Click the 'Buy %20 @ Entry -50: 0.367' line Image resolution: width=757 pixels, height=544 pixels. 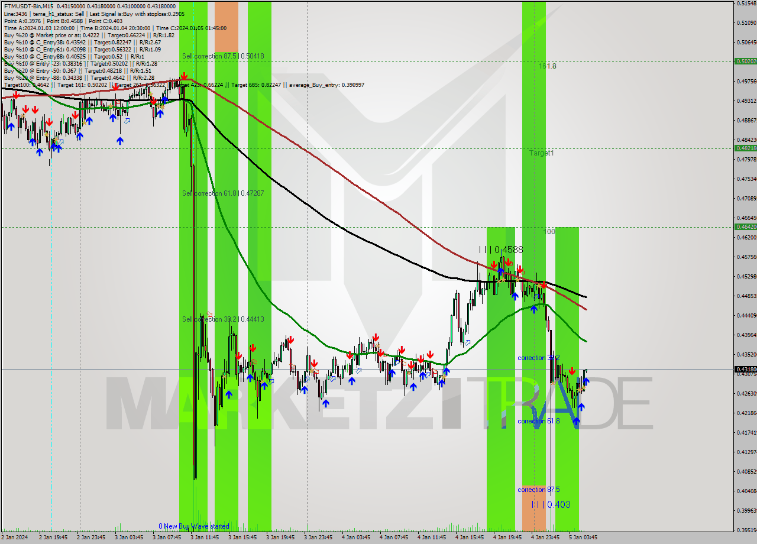pyautogui.click(x=77, y=70)
